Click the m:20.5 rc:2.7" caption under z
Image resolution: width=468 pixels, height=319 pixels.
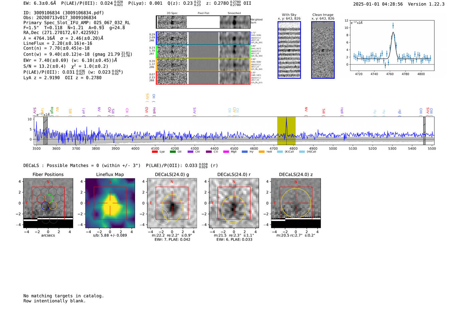[296, 235]
